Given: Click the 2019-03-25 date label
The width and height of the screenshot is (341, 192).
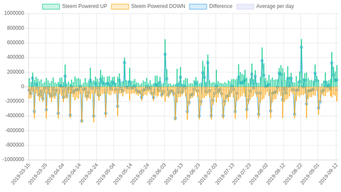Looking at the screenshot, I should pyautogui.click(x=37, y=174).
